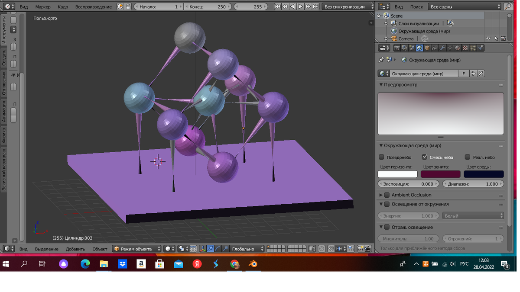Open the Добавить menu
520x292 pixels.
[75, 249]
